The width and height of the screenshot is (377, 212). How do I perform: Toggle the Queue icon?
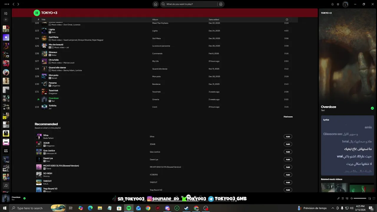pos(343,198)
